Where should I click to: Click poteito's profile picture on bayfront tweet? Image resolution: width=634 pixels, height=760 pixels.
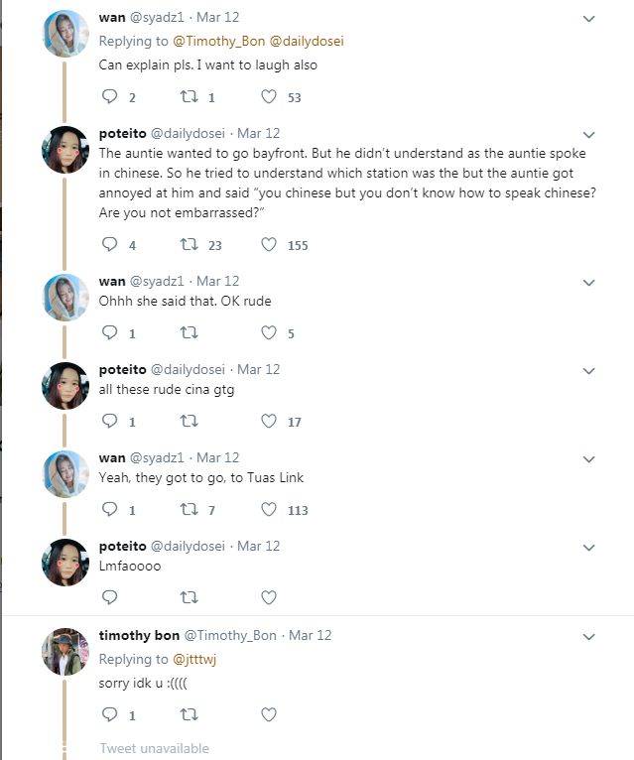[x=65, y=150]
